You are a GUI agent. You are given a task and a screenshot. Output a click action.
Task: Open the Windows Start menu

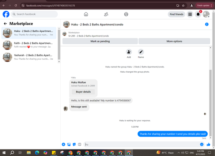pyautogui.click(x=4, y=153)
